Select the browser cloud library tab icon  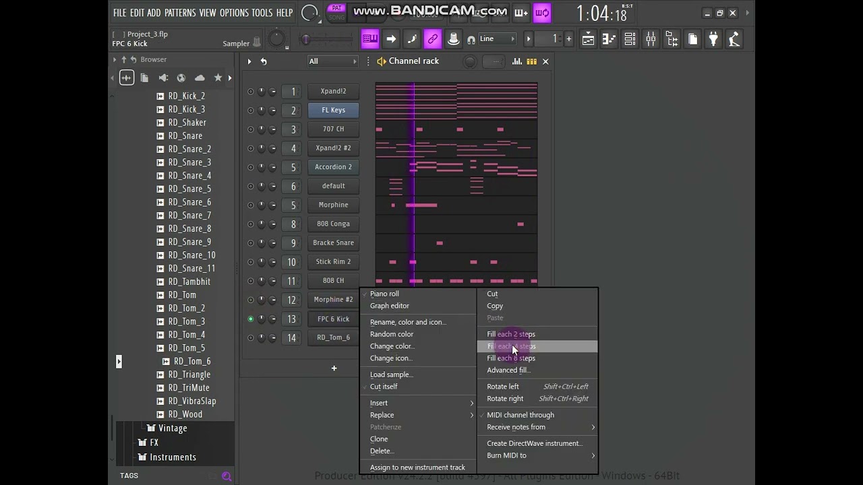click(200, 77)
